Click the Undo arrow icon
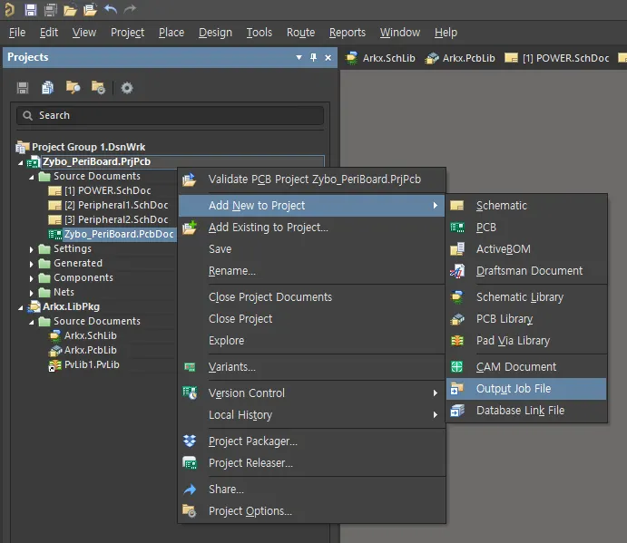The height and width of the screenshot is (543, 627). [x=111, y=10]
